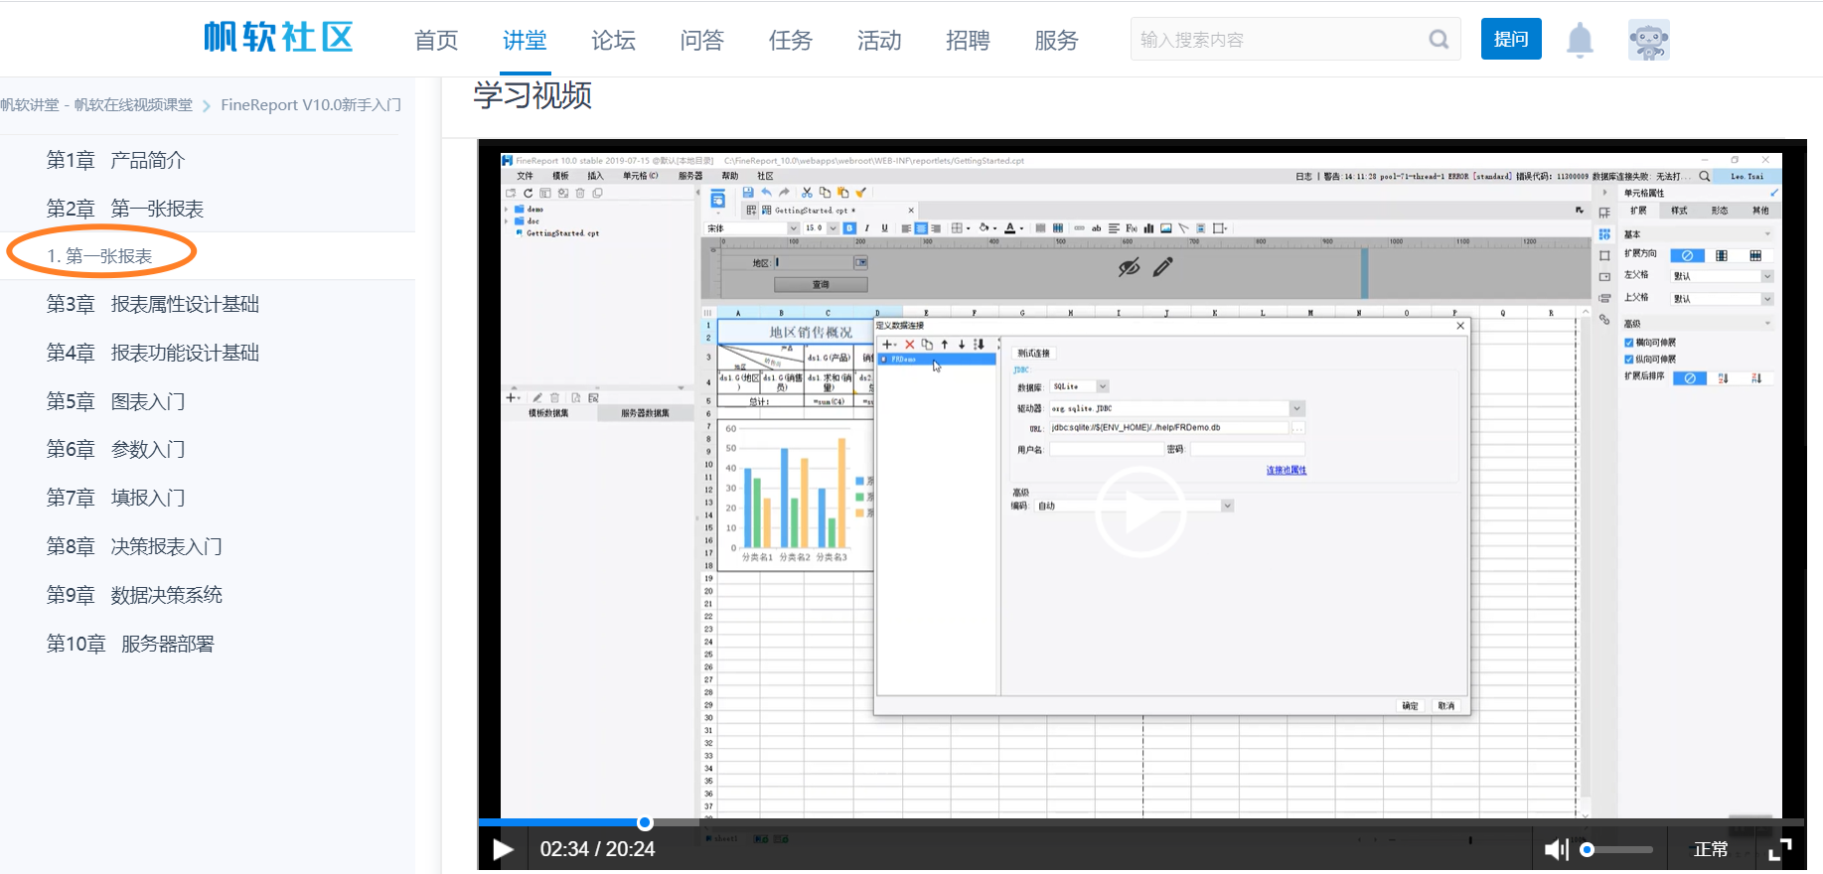Expand the demo folder in the file tree
Screen dimensions: 1823x874
click(x=507, y=210)
